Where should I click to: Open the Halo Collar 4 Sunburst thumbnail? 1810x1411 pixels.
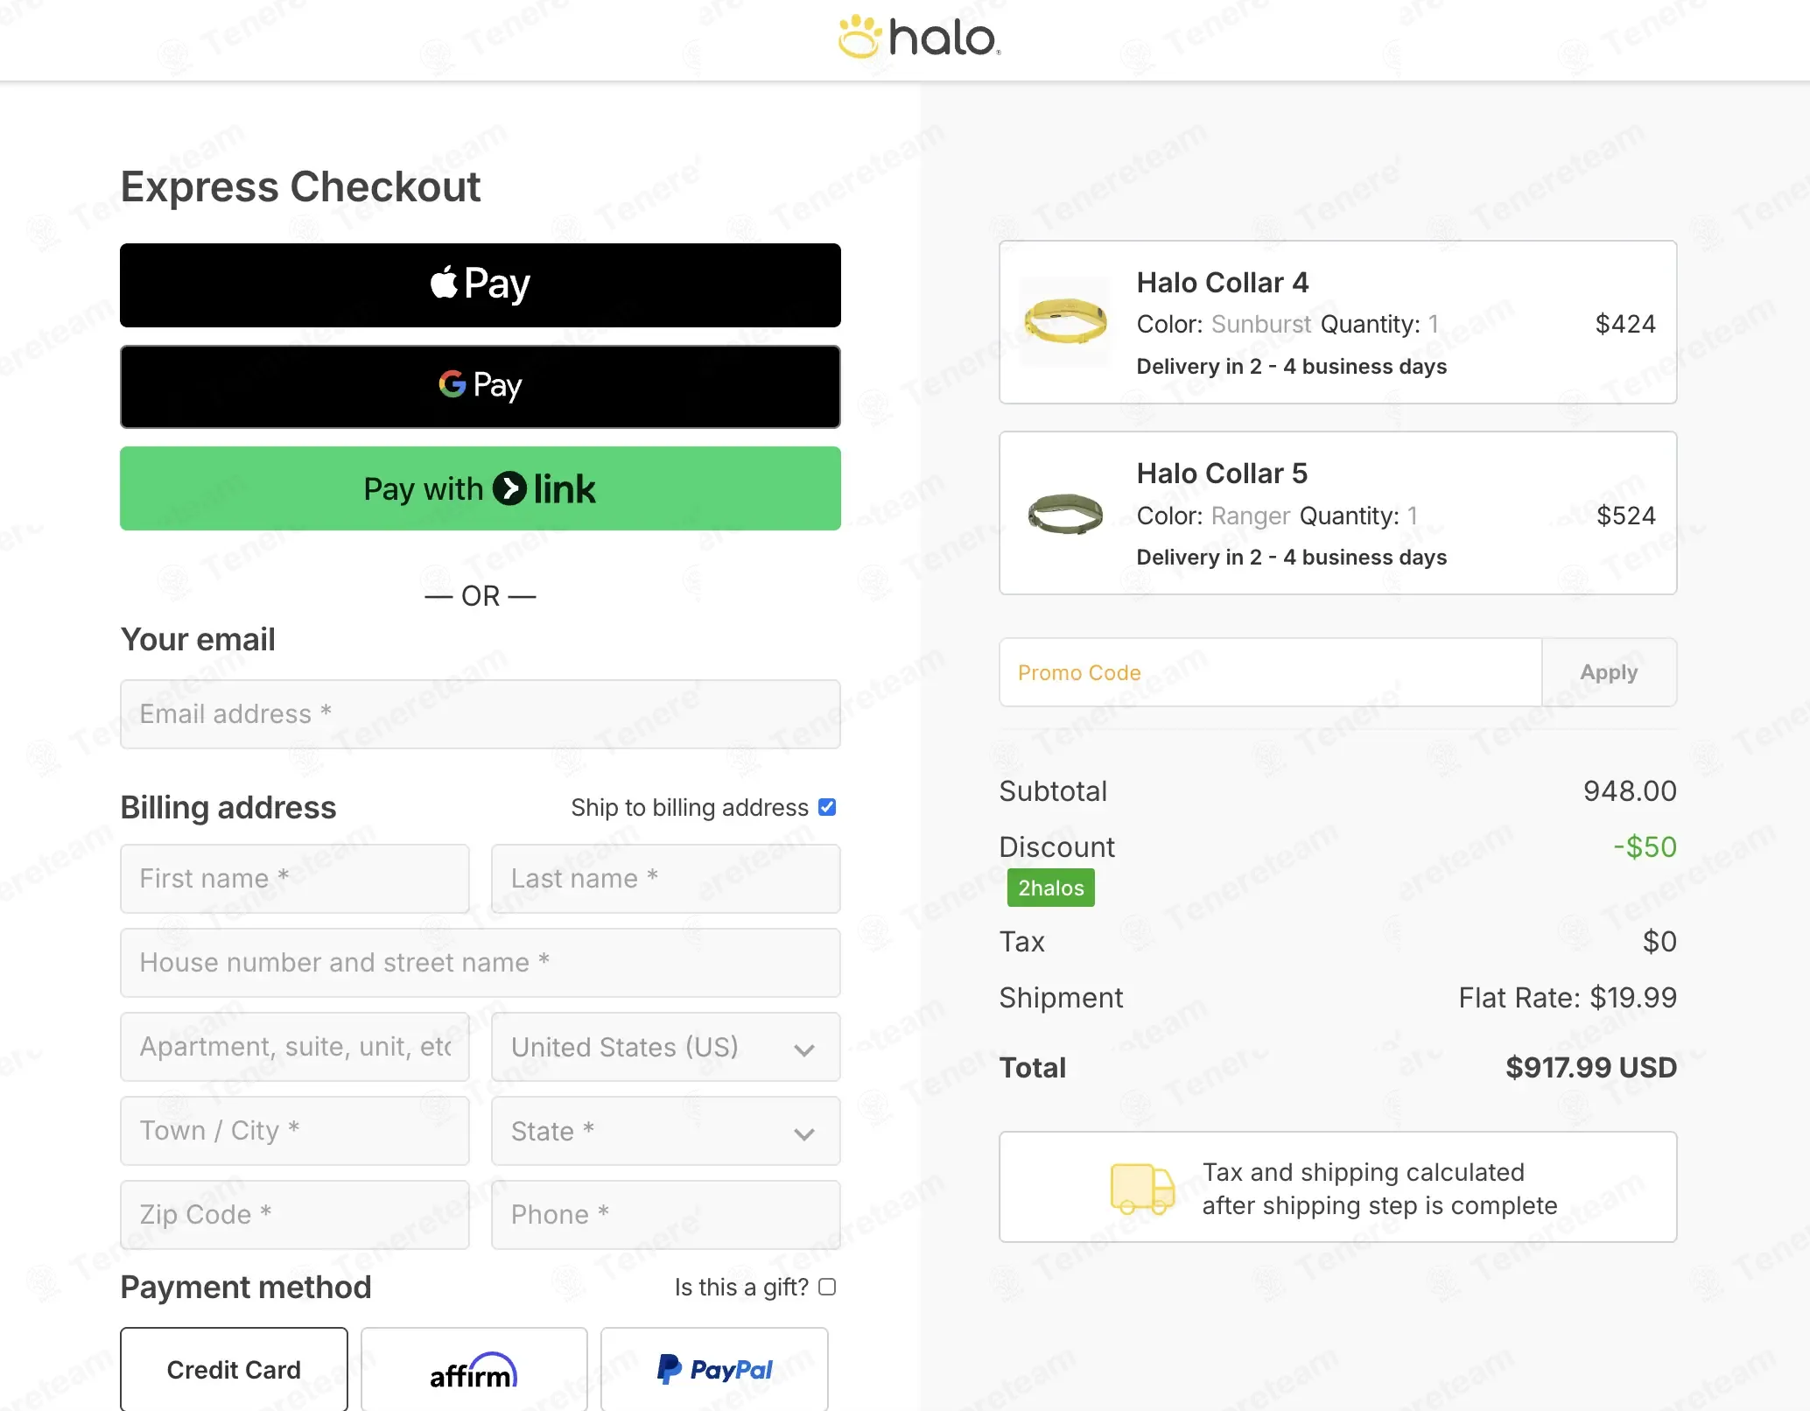click(1065, 321)
